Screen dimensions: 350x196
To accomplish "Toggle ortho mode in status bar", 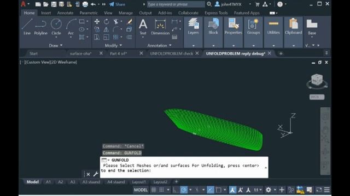I will tap(175, 190).
